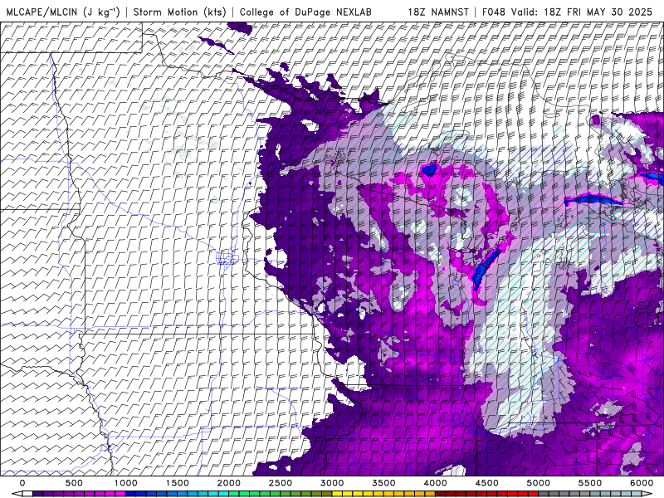Click the Storm Motion (kts) header label
This screenshot has width=664, height=498.
pyautogui.click(x=179, y=12)
